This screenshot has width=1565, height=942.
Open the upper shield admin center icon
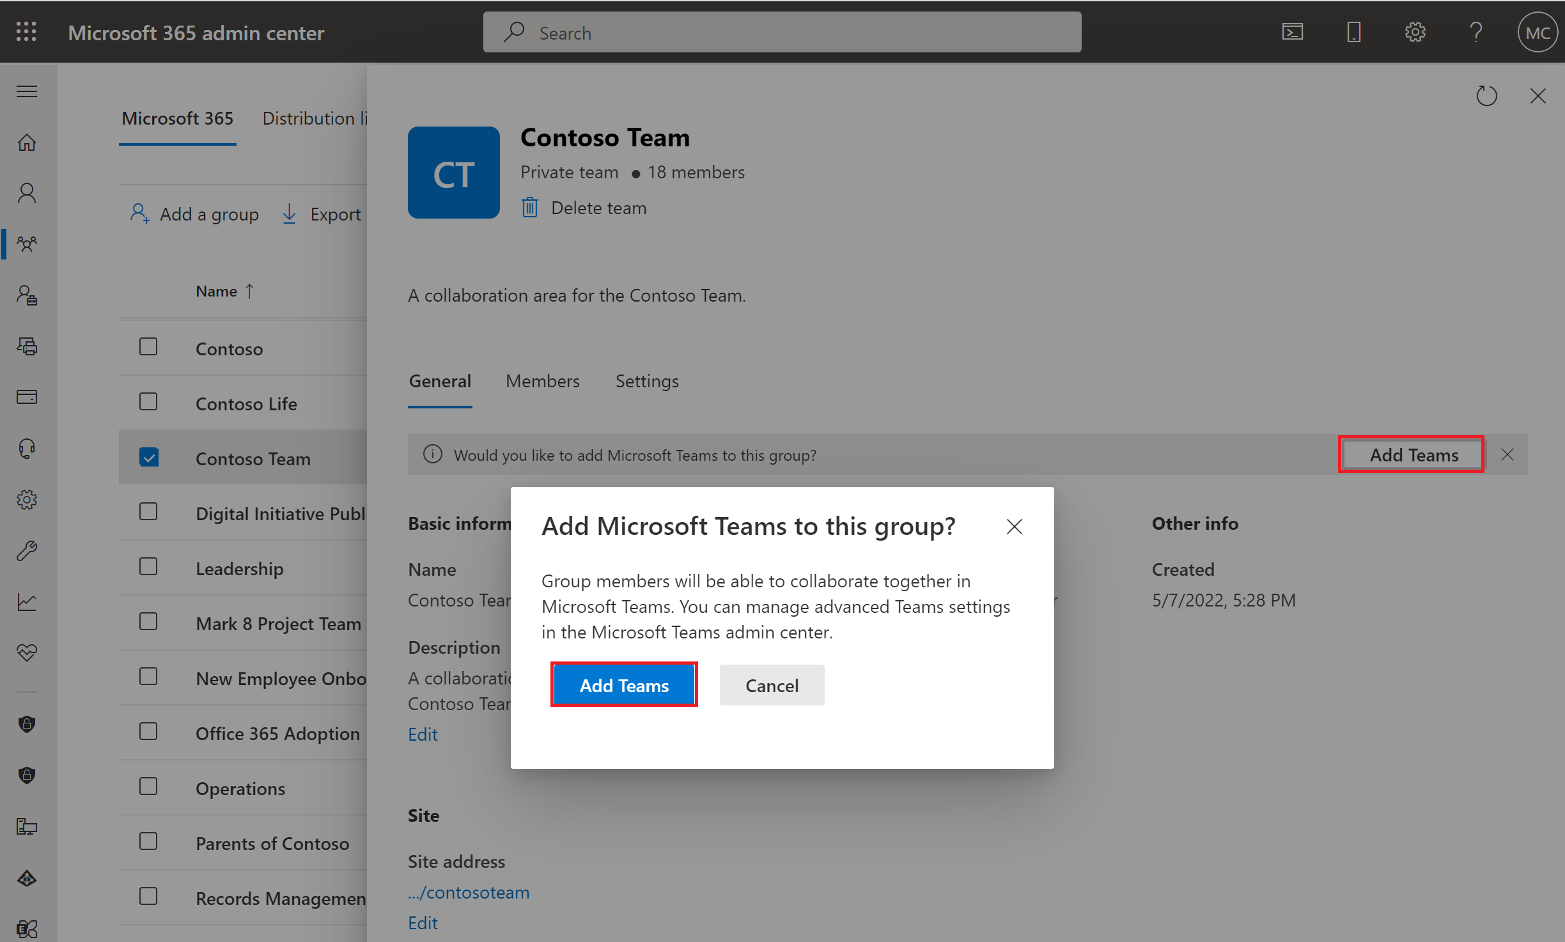coord(27,724)
